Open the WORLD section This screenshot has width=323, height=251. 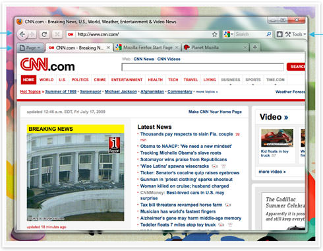click(x=46, y=80)
